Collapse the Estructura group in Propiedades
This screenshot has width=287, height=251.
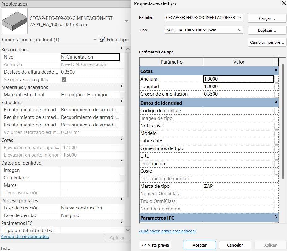(x=121, y=101)
